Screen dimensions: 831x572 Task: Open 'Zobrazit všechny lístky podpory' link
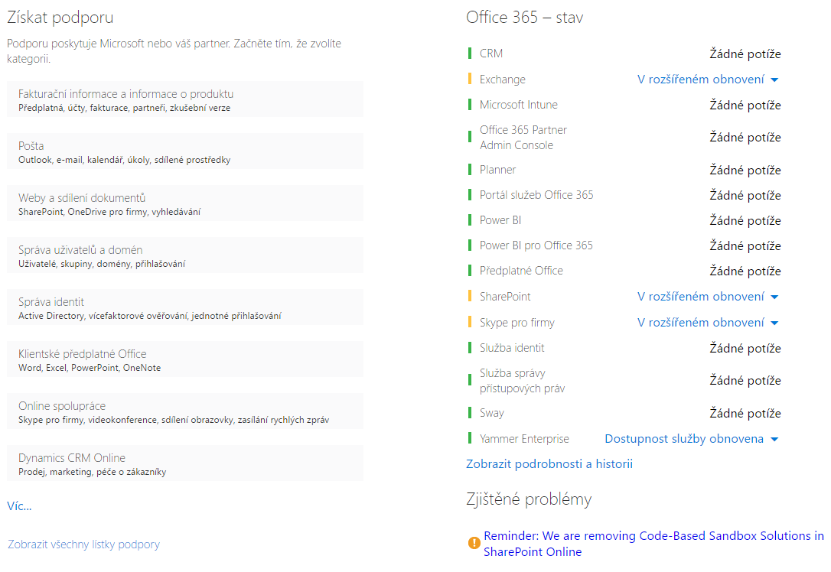(83, 544)
